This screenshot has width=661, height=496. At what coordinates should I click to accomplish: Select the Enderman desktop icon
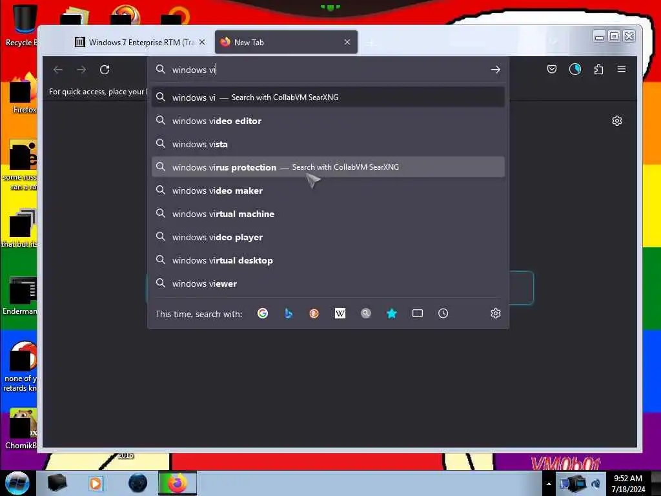21,295
